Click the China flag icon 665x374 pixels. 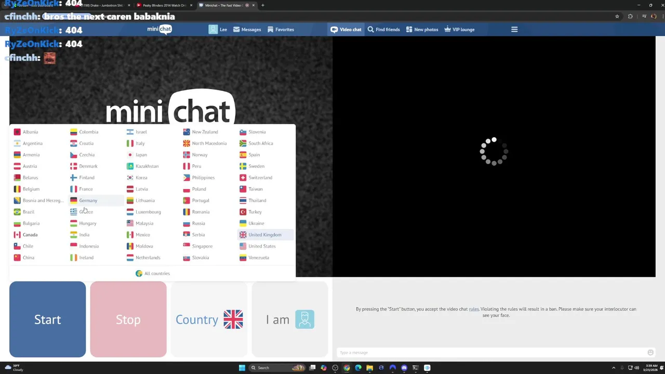click(17, 258)
